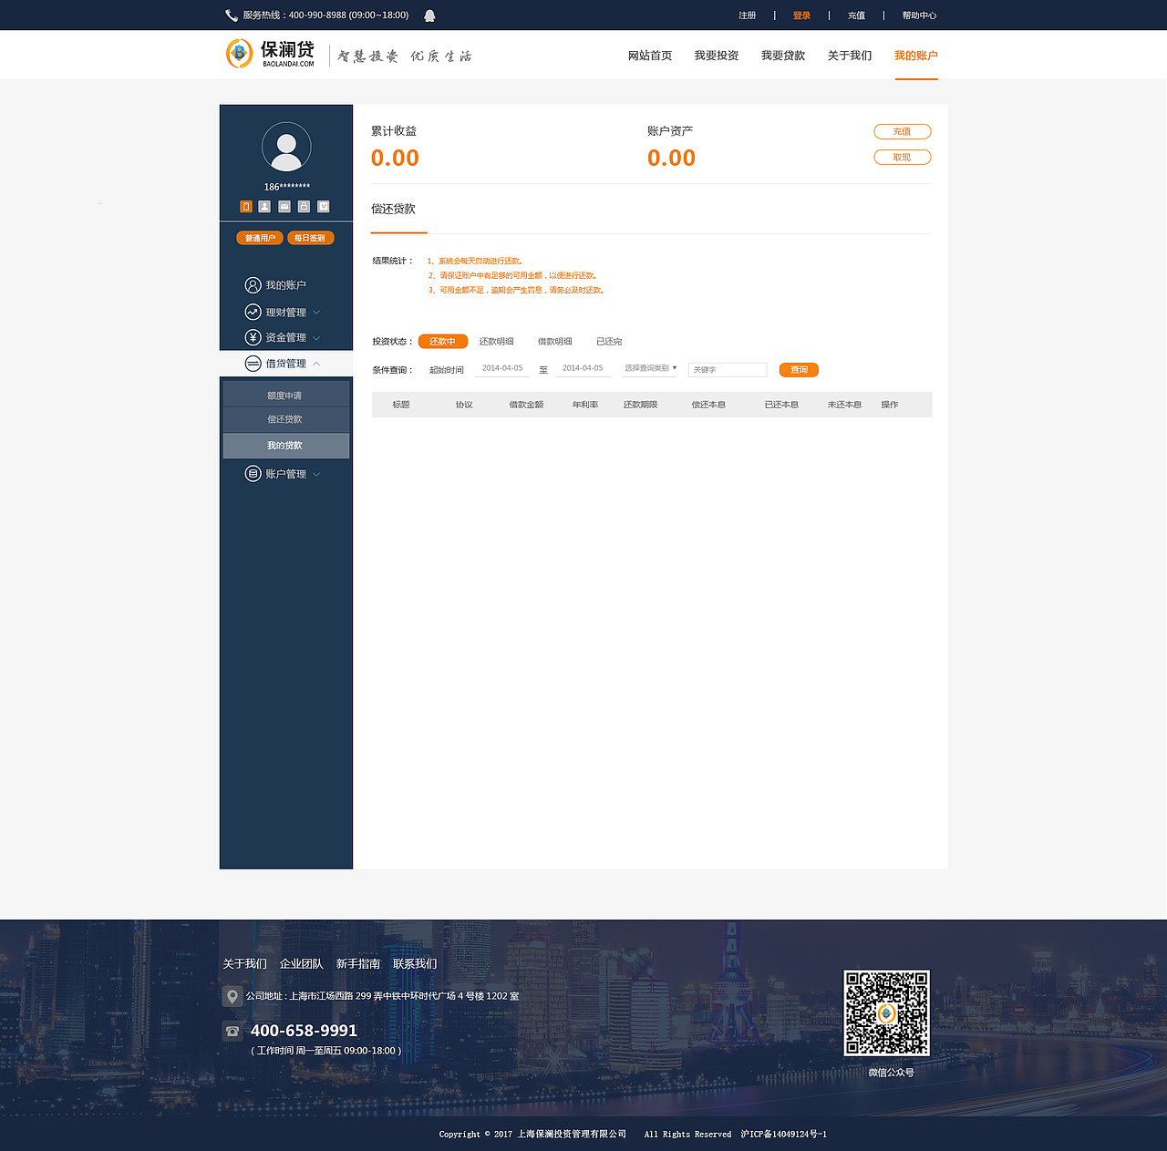Click the 普通用户 orange badge button
The width and height of the screenshot is (1167, 1151).
click(x=260, y=238)
